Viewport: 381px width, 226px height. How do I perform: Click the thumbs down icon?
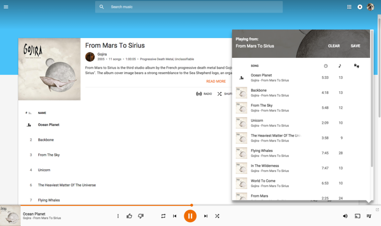point(141,216)
